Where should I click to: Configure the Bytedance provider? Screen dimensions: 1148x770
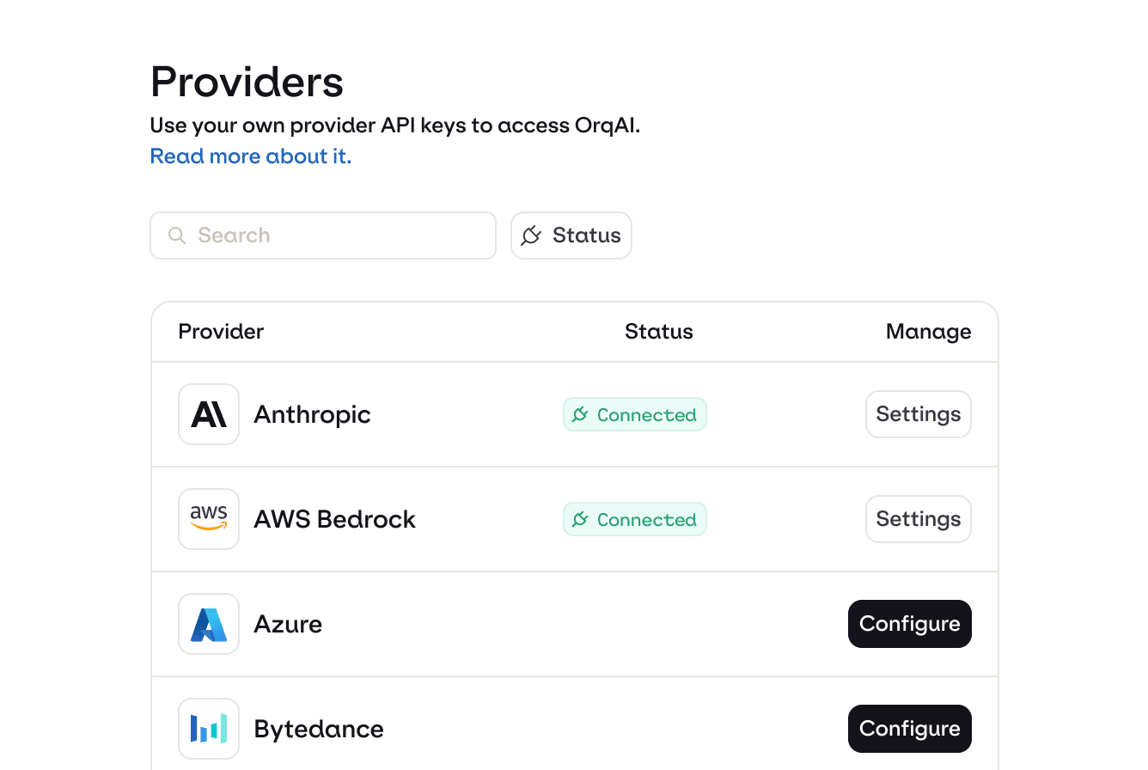(910, 729)
